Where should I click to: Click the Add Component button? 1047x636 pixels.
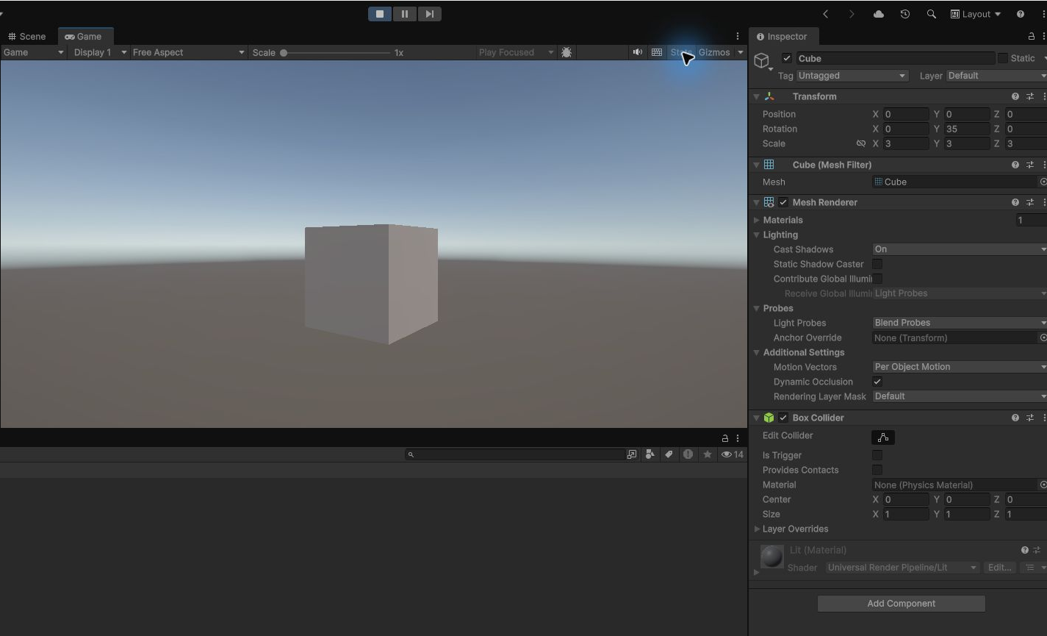(901, 604)
